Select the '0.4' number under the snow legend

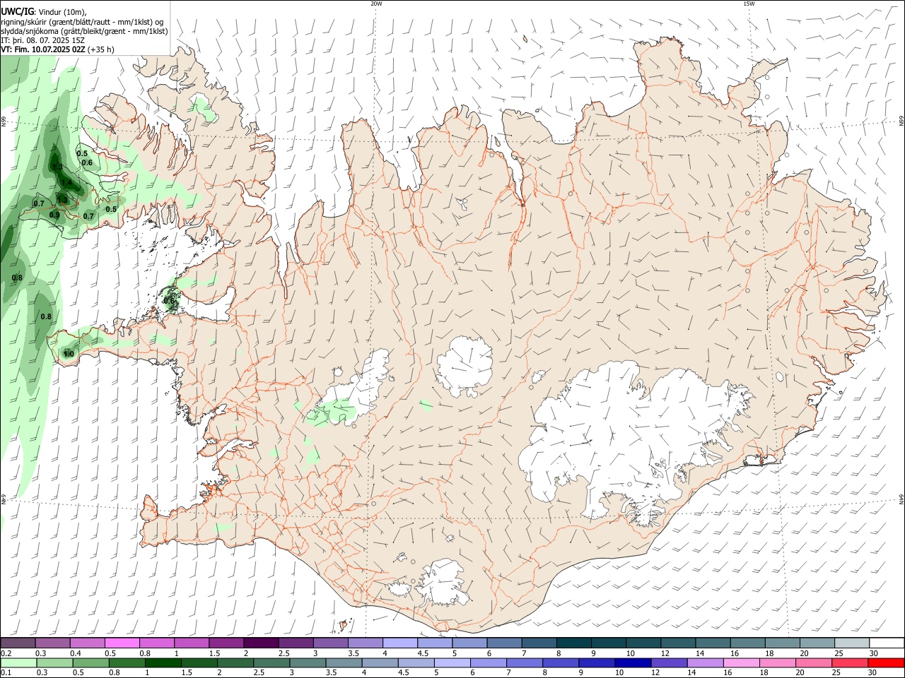click(x=76, y=653)
